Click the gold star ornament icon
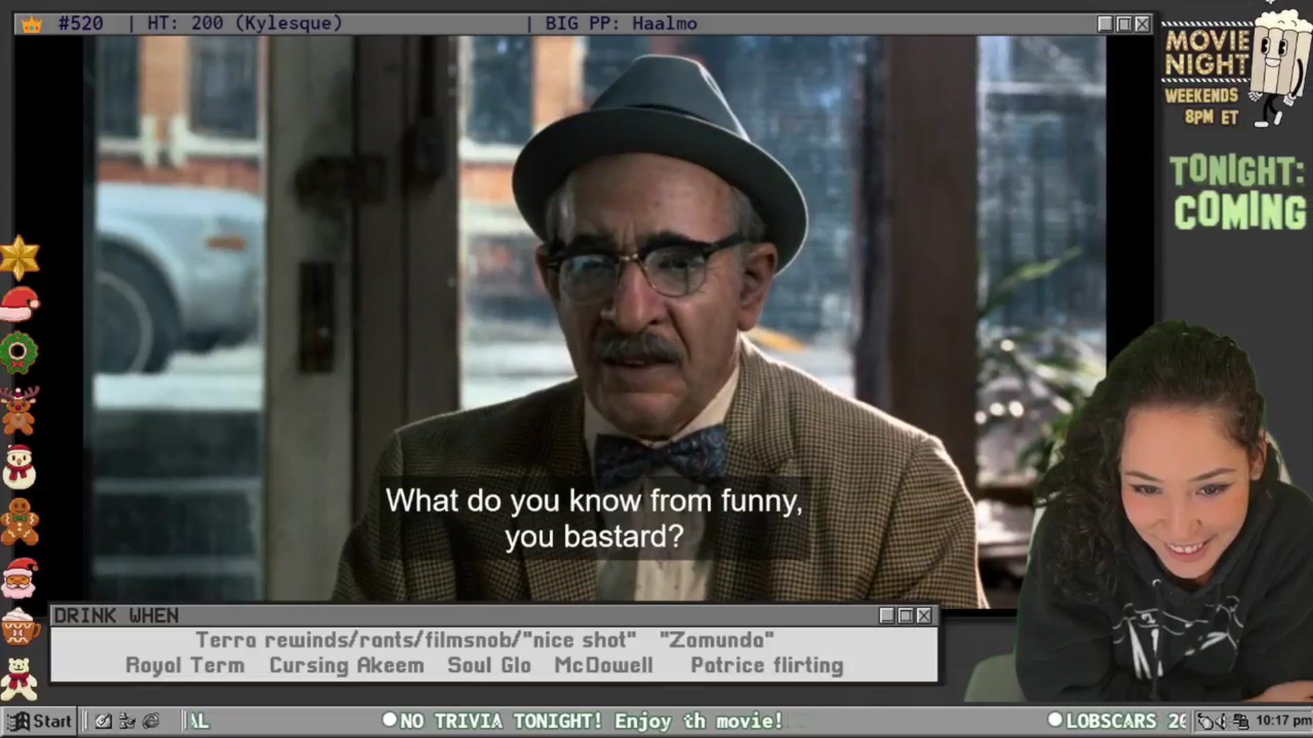 pyautogui.click(x=19, y=258)
